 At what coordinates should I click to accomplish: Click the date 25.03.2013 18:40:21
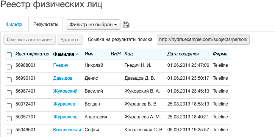188,117
